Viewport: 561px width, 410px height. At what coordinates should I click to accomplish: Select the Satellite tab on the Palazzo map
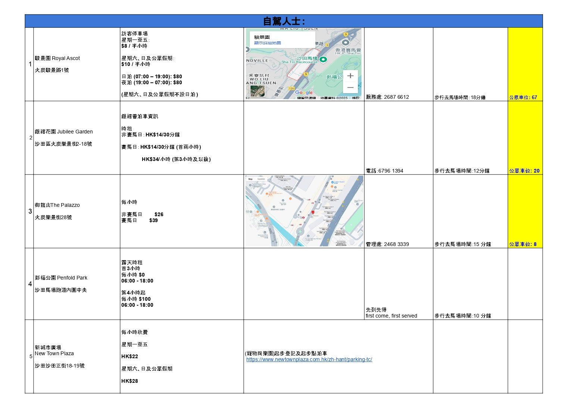[x=261, y=179]
